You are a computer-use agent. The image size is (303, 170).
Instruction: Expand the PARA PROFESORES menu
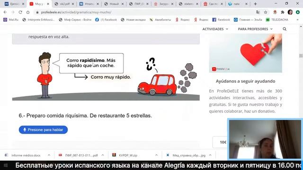click(x=255, y=29)
